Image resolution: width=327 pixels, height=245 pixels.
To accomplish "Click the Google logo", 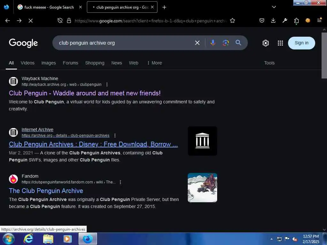I will point(23,43).
